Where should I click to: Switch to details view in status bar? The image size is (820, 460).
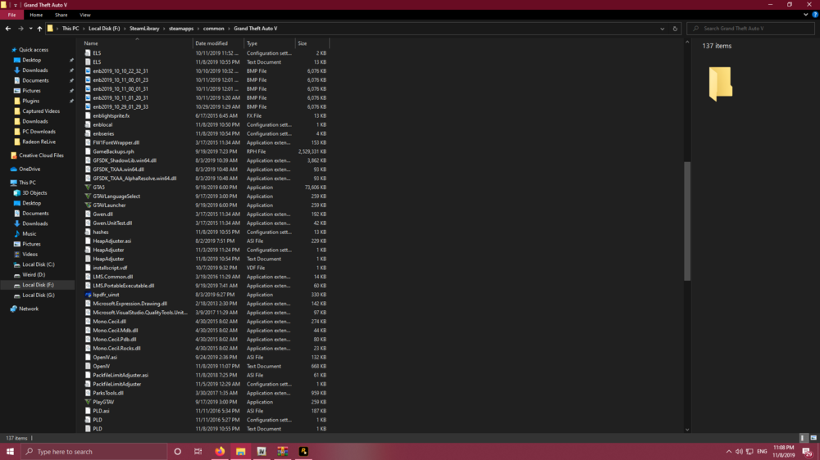tap(804, 438)
